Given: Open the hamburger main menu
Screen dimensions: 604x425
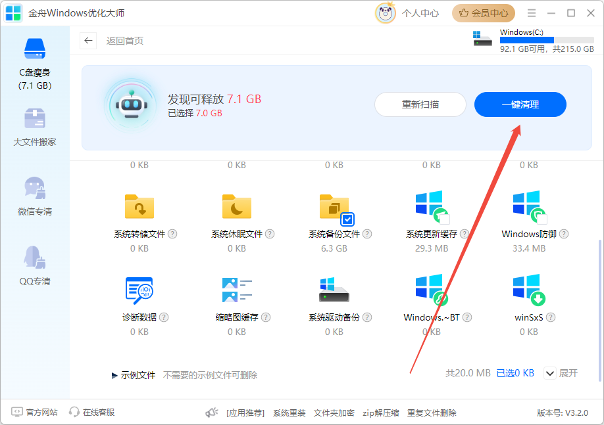Looking at the screenshot, I should point(532,13).
